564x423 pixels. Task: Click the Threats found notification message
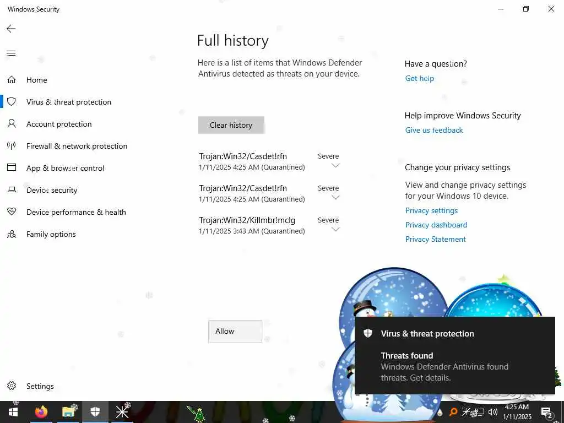coord(444,366)
